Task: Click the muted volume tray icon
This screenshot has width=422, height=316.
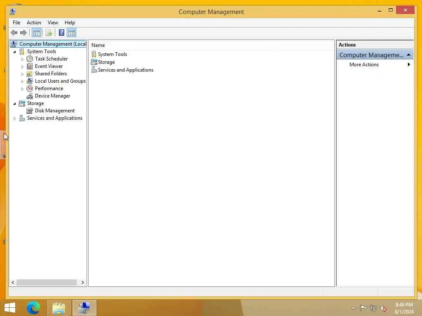Action: [383, 308]
